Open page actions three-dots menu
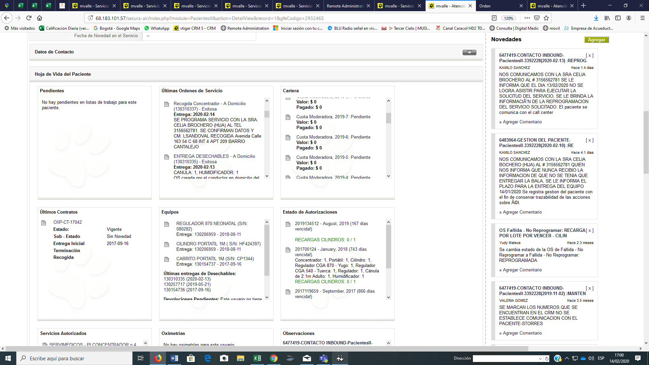Viewport: 649px width, 365px height. pyautogui.click(x=527, y=18)
